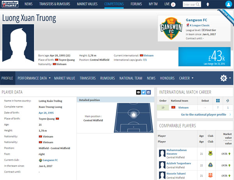Open the Forums menu

pyautogui.click(x=136, y=4)
